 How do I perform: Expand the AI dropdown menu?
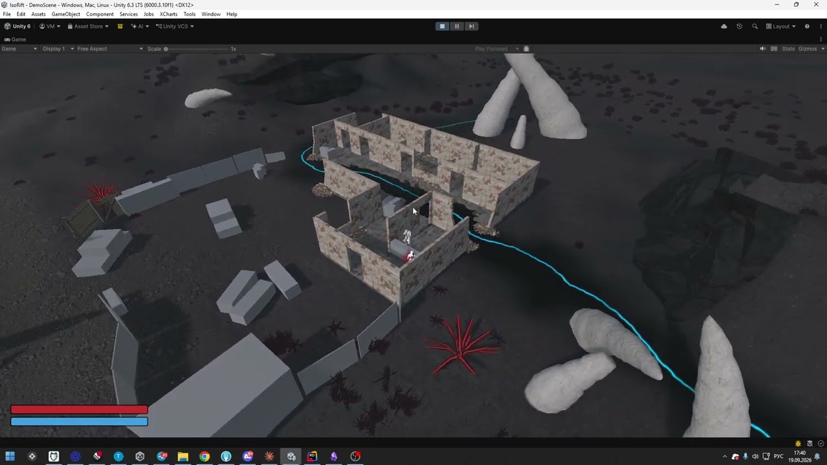click(140, 26)
